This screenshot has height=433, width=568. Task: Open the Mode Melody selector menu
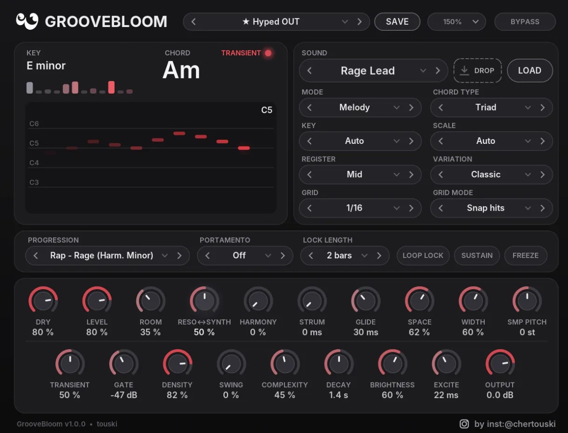click(x=397, y=107)
